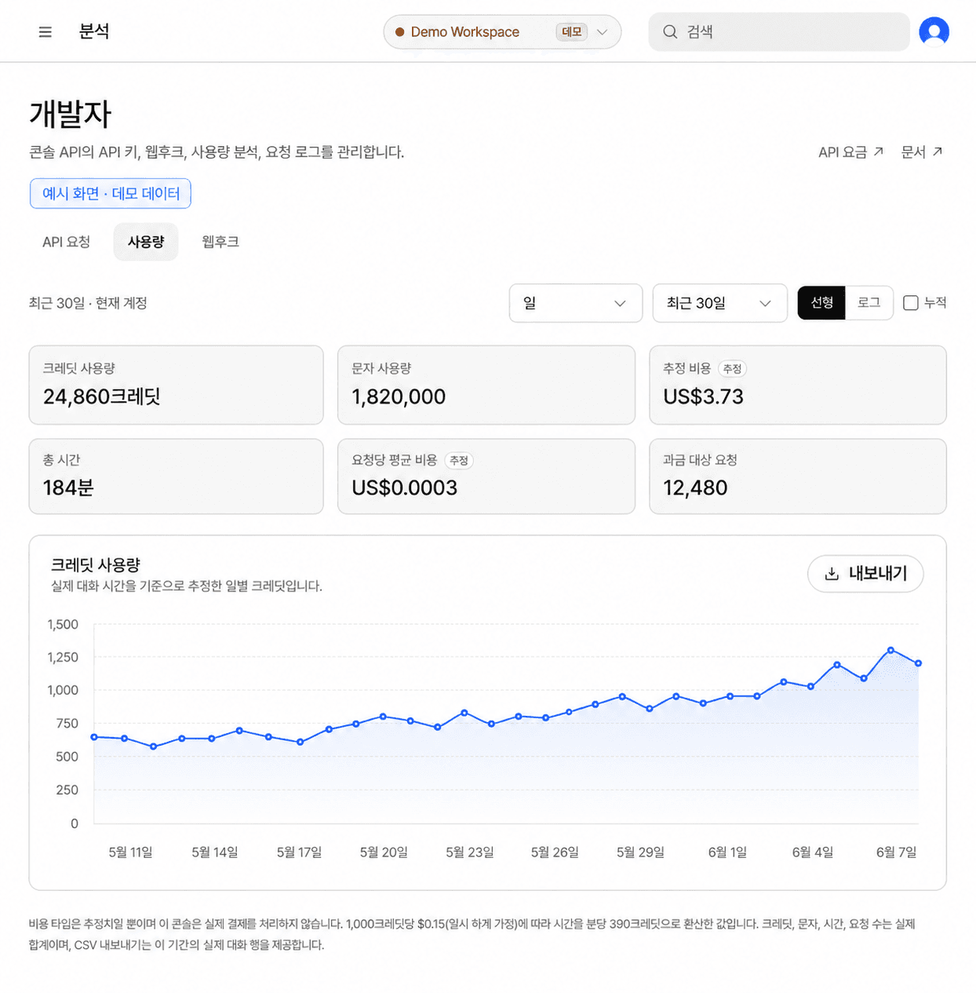Image resolution: width=976 pixels, height=993 pixels.
Task: Expand the workspace chevron arrow
Action: point(602,32)
